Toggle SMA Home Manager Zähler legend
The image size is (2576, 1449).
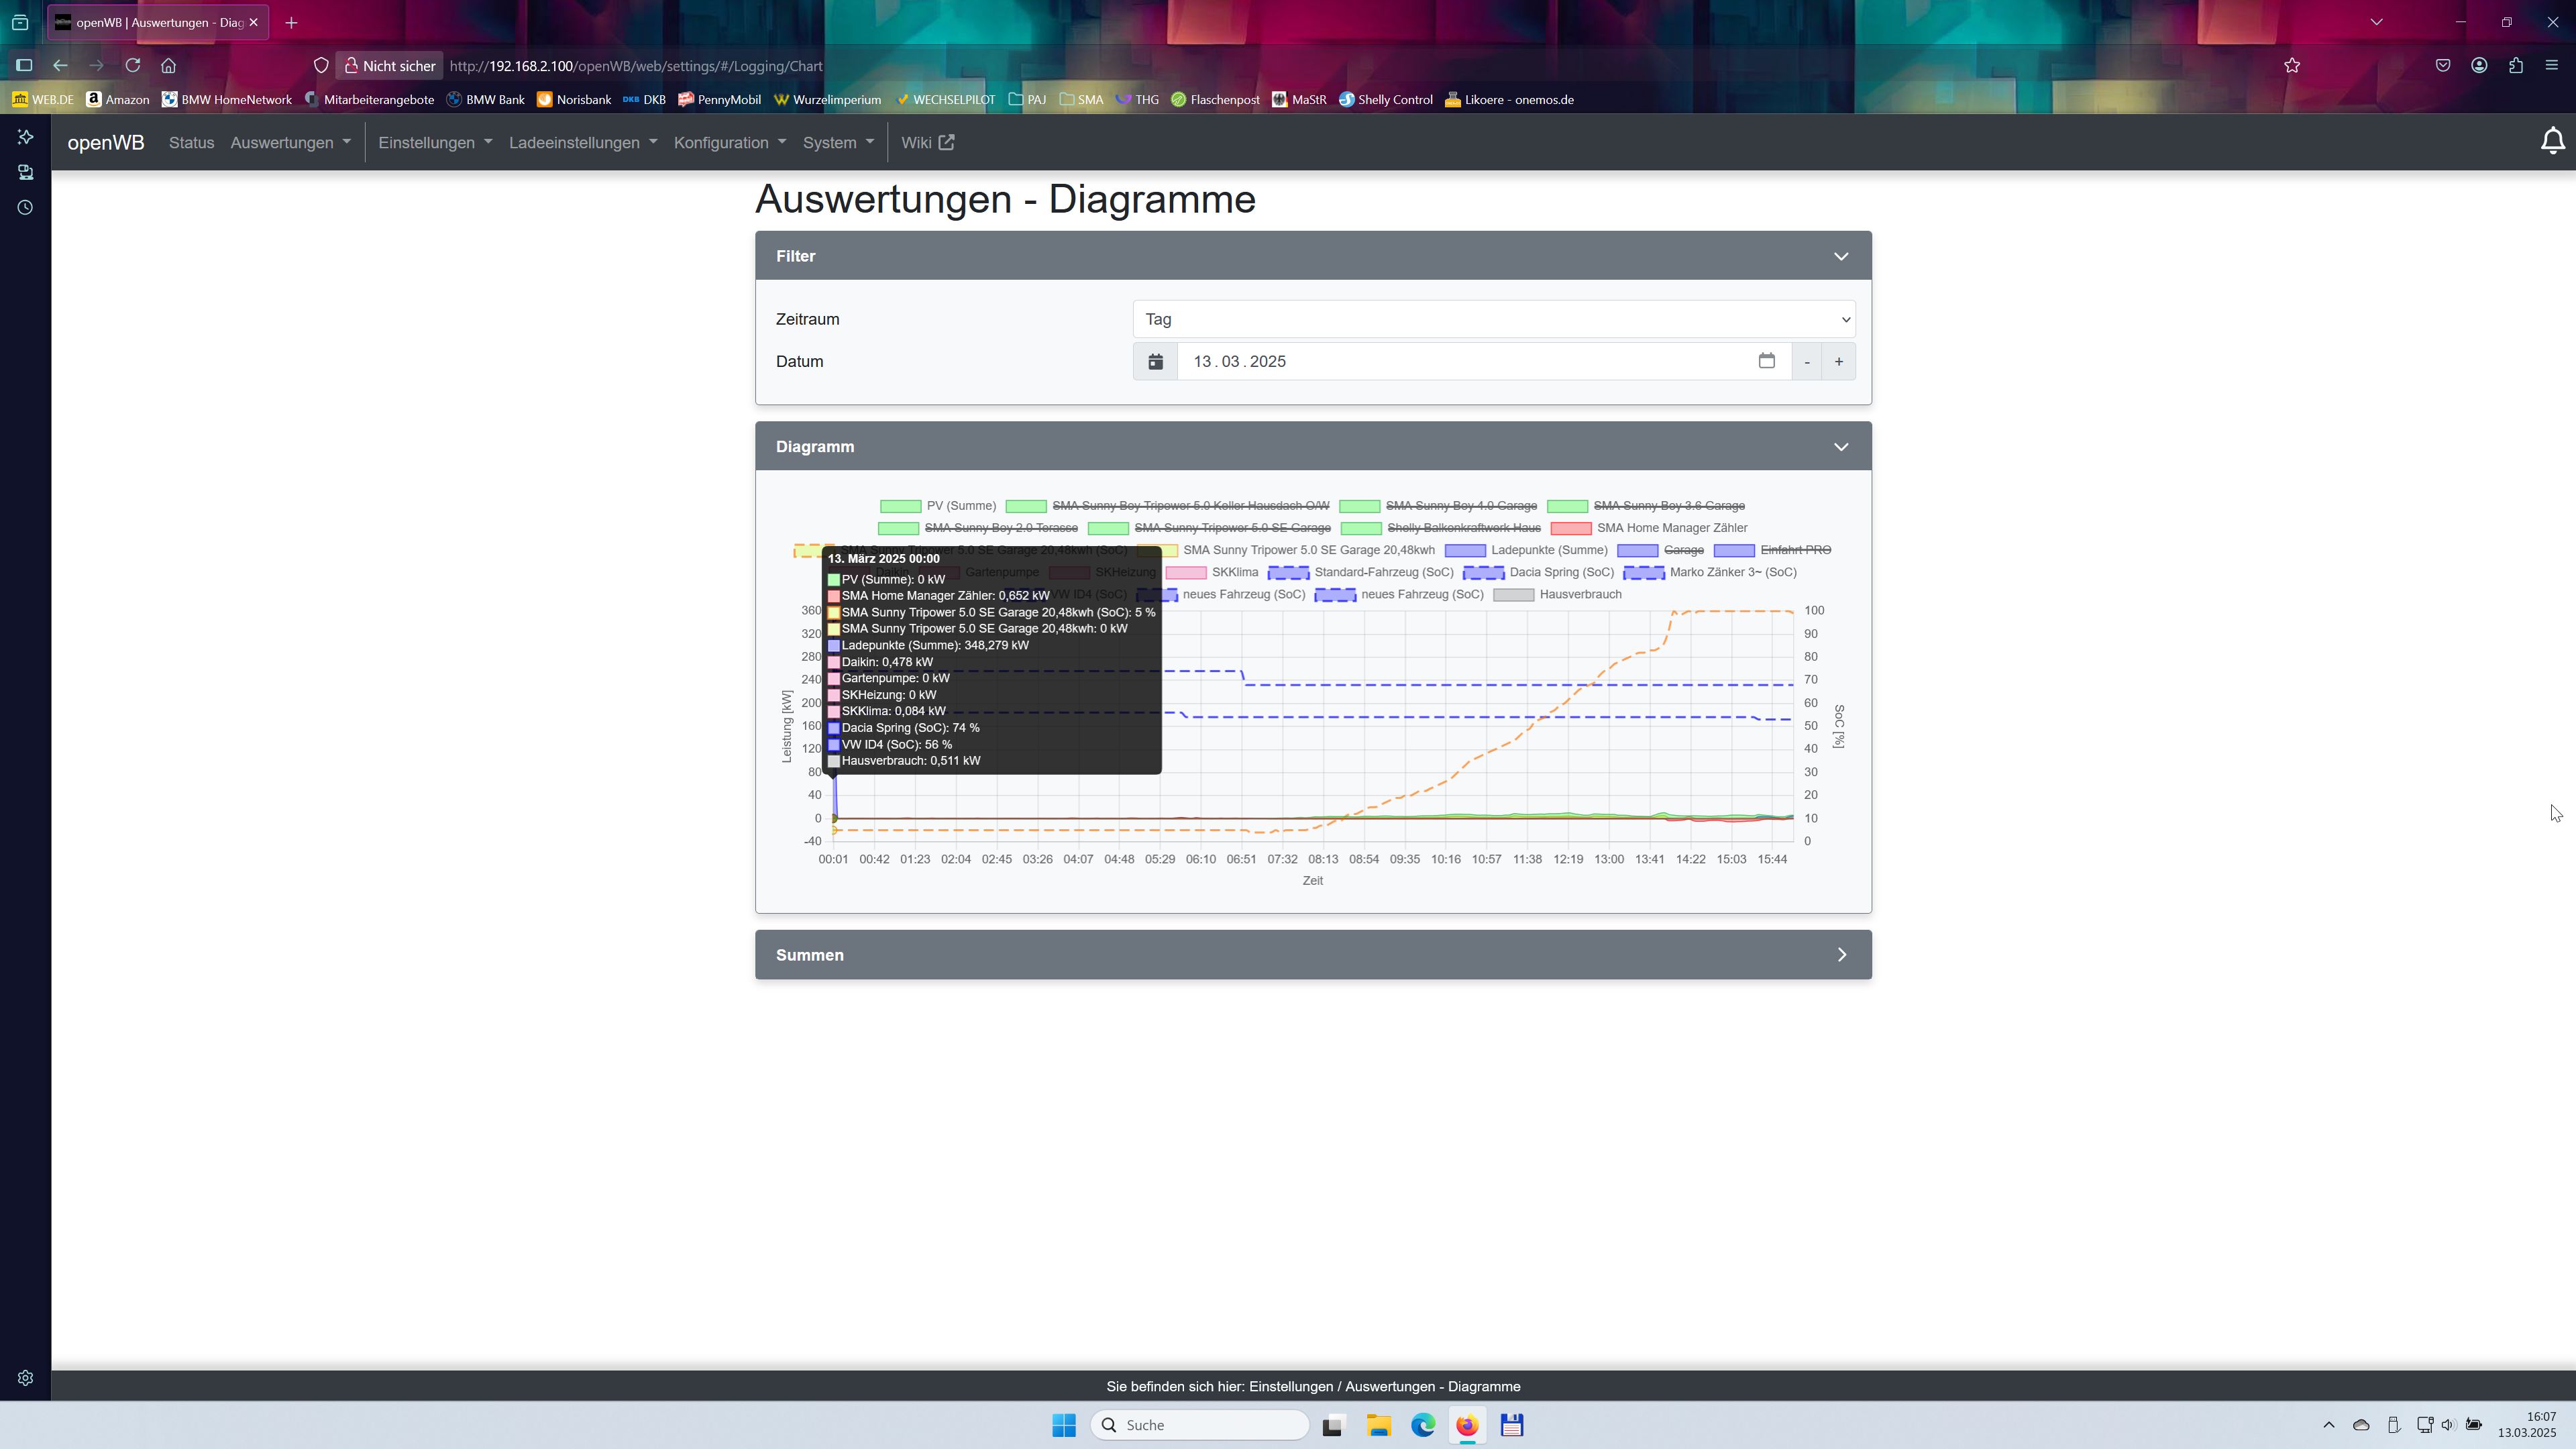tap(1671, 528)
